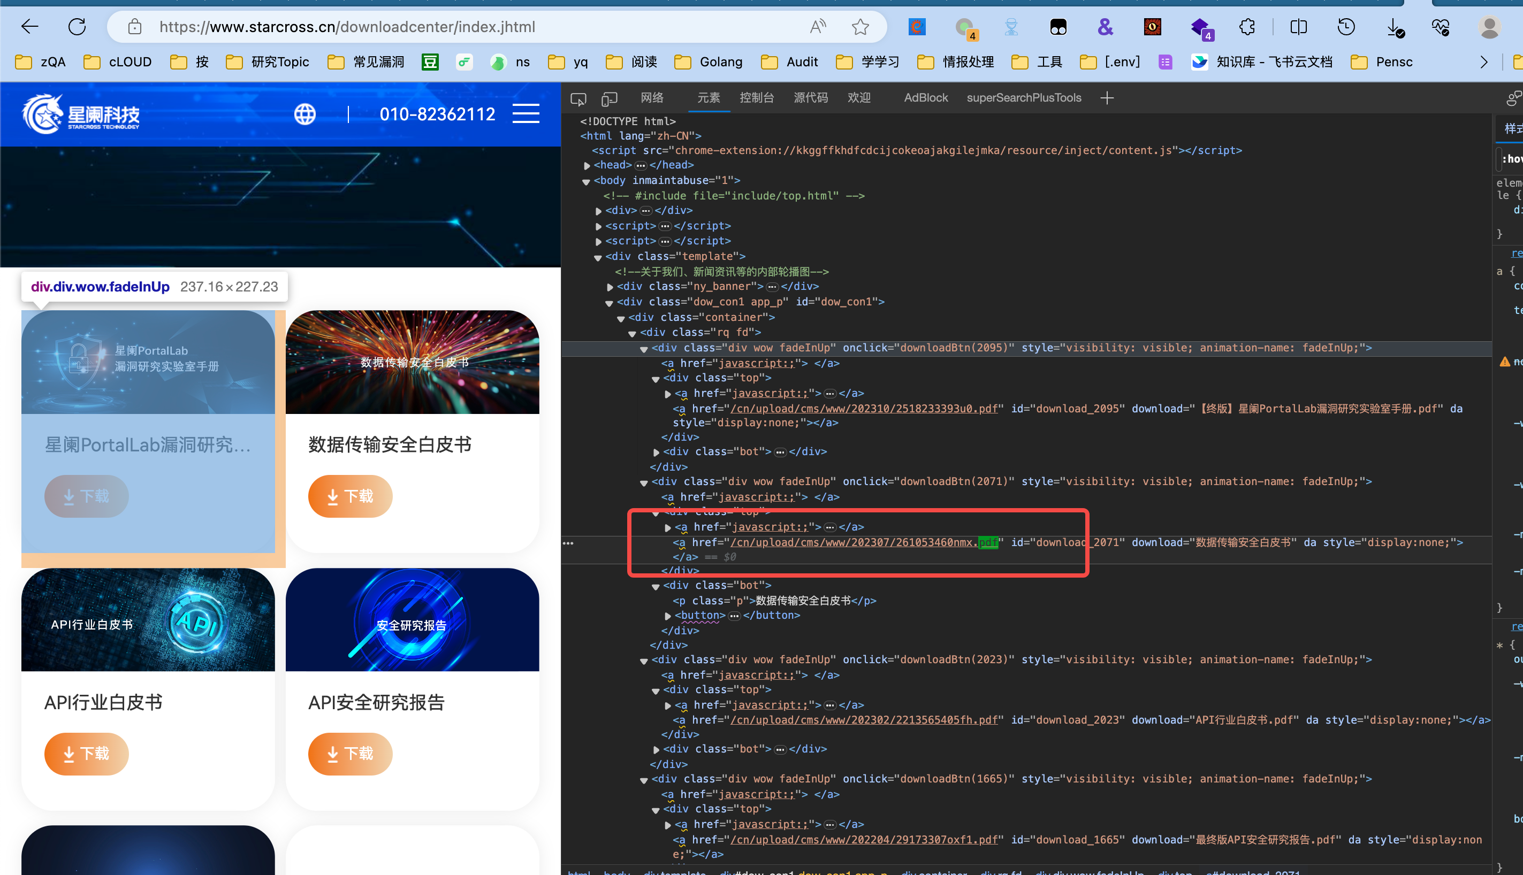Viewport: 1523px width, 875px height.
Task: Open the 29173307oxf1.pdf href link
Action: tap(864, 840)
